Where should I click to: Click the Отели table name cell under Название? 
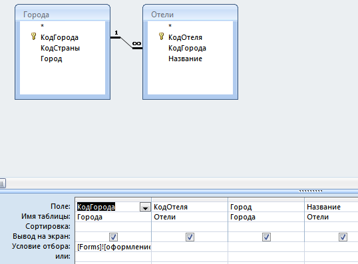pos(331,217)
